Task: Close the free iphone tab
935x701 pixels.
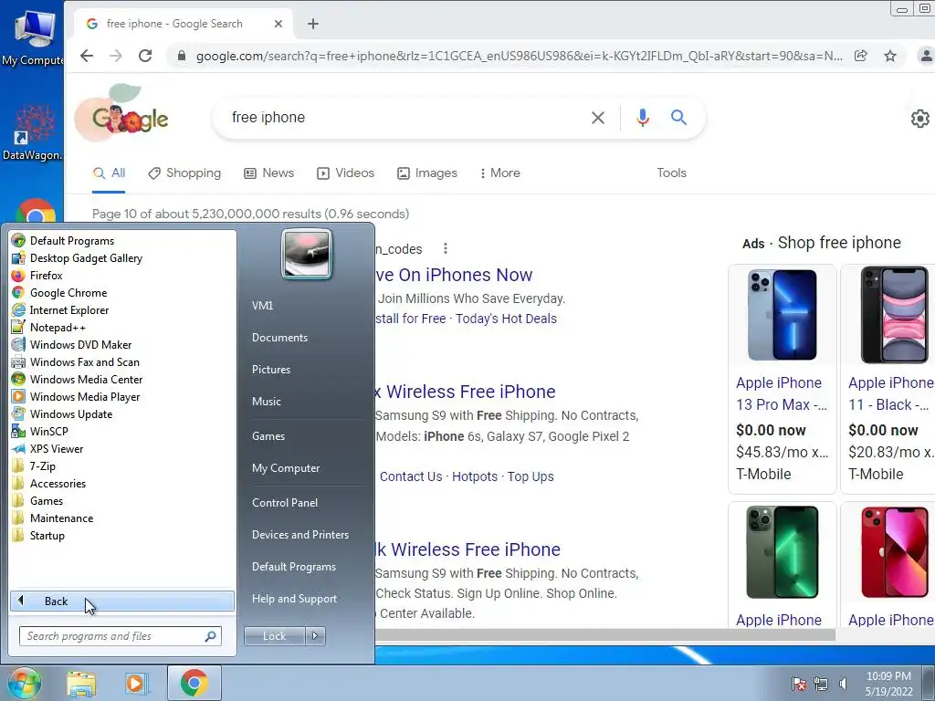Action: pyautogui.click(x=278, y=24)
